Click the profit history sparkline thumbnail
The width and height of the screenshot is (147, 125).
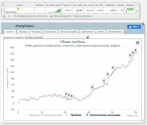click(x=54, y=10)
